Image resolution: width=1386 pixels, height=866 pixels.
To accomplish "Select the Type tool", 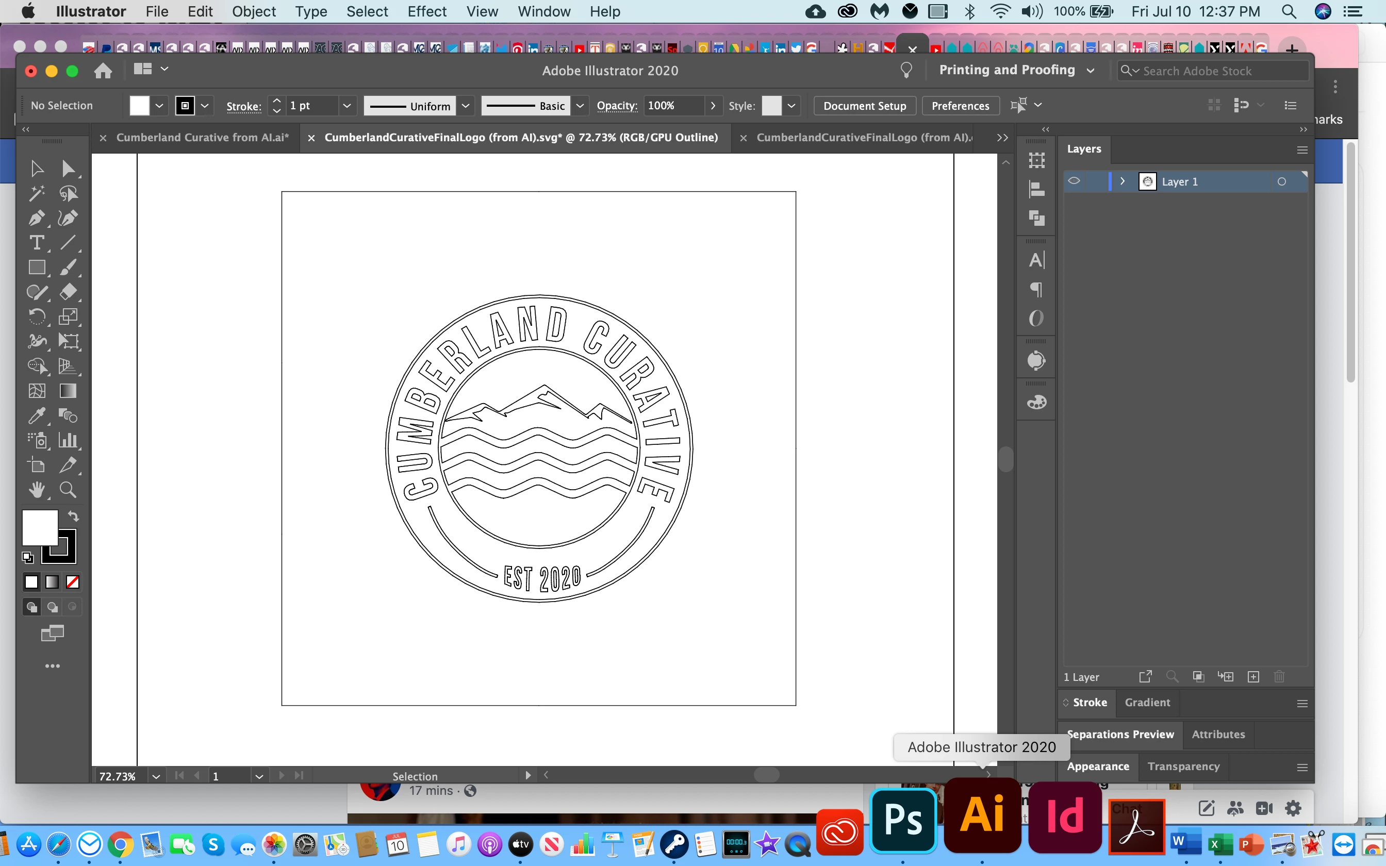I will [x=37, y=243].
